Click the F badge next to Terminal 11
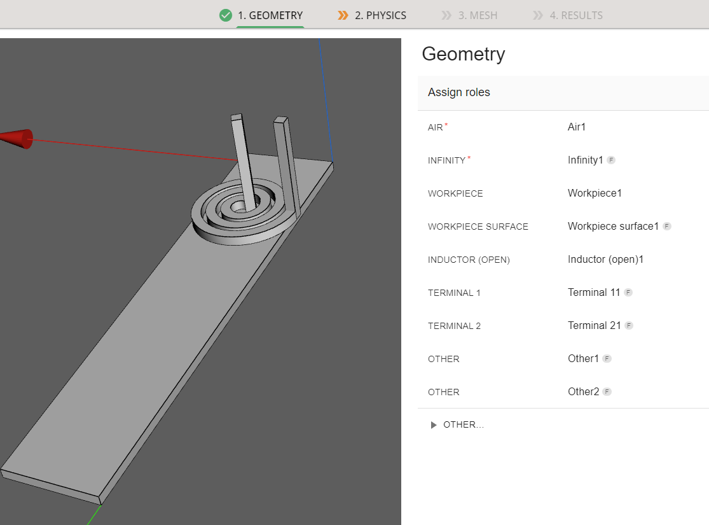 pyautogui.click(x=628, y=293)
